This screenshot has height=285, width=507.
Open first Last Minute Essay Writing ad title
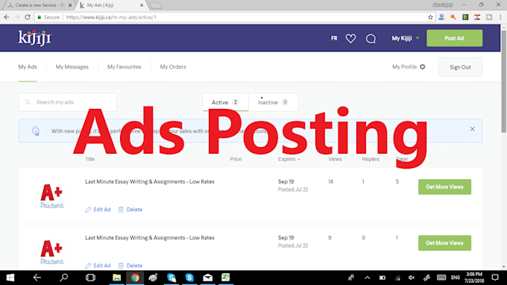tap(150, 182)
